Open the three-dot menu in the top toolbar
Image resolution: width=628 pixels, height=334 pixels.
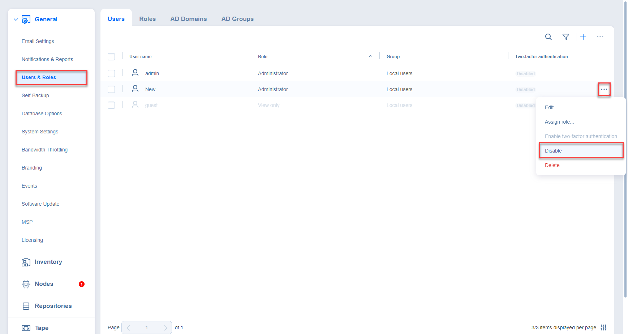600,37
